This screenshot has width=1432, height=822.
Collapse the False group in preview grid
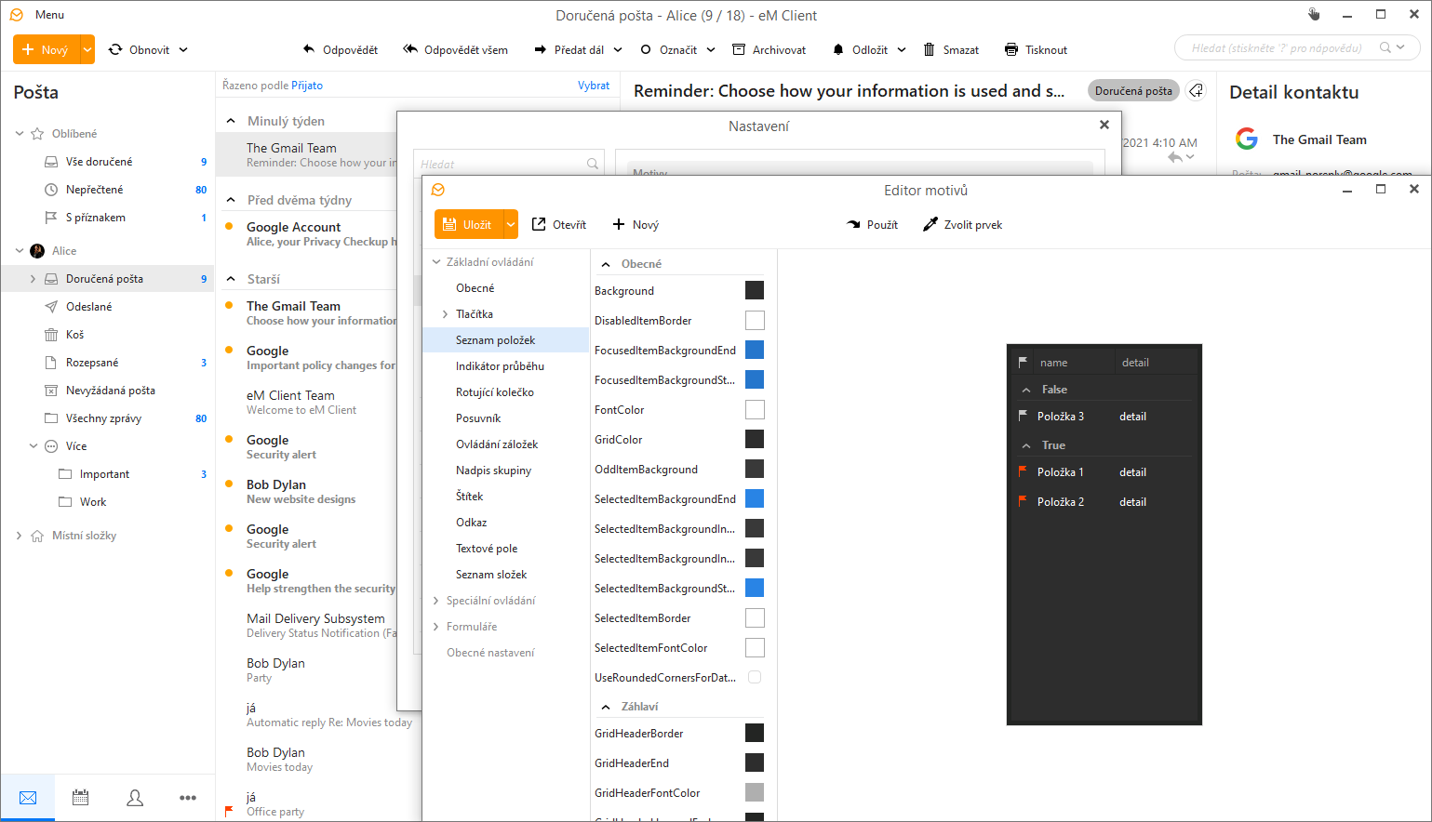coord(1026,390)
